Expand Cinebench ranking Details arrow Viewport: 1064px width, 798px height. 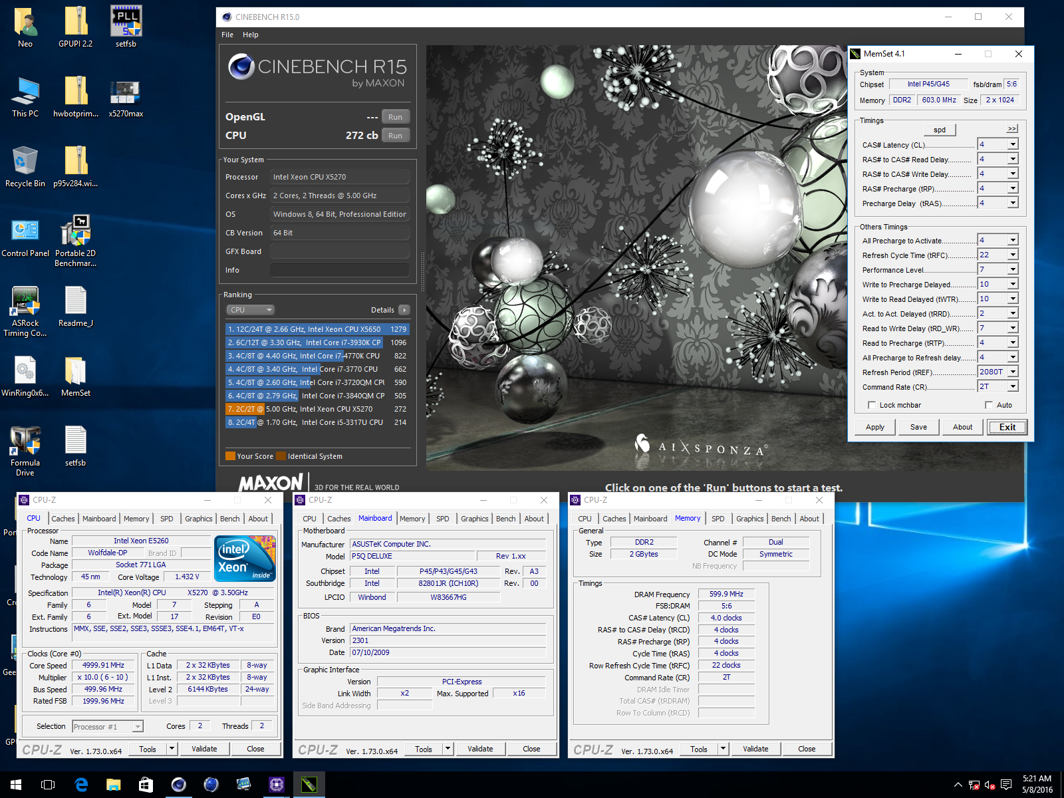coord(404,310)
